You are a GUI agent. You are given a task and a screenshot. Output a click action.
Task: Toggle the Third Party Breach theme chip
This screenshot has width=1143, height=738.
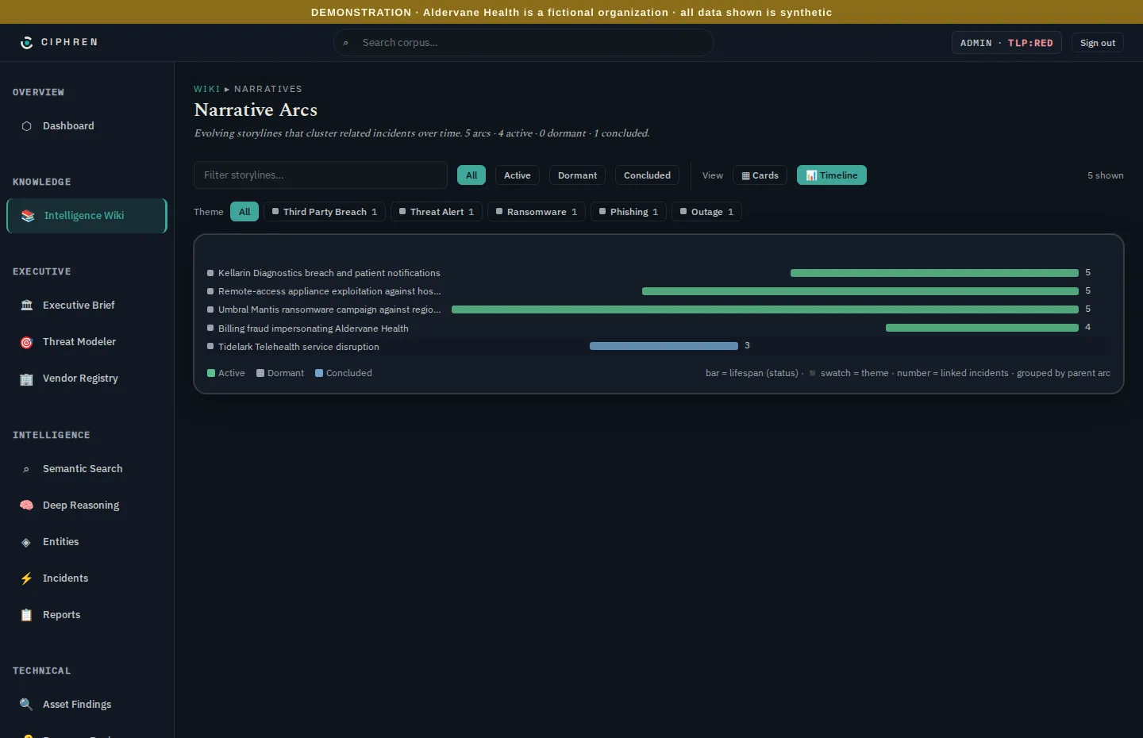(325, 212)
